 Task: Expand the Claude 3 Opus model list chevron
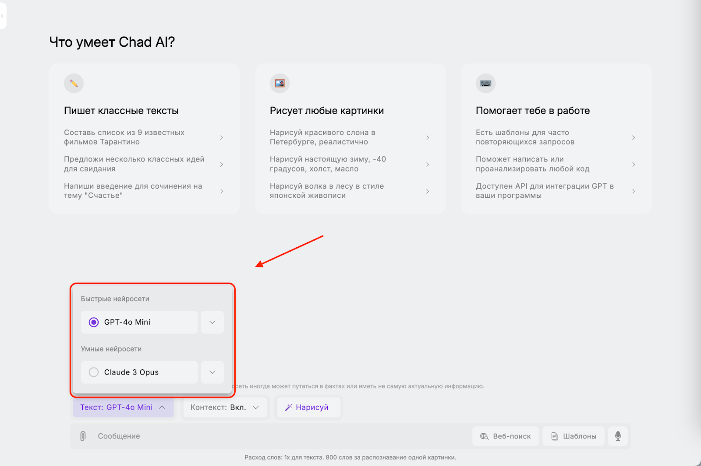click(212, 372)
